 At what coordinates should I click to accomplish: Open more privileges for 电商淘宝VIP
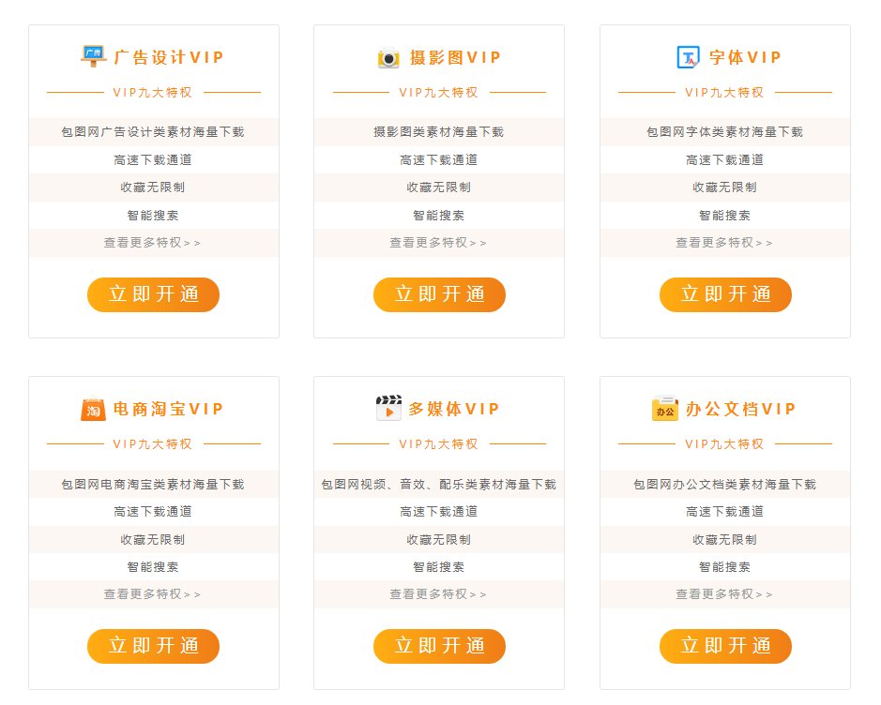(153, 594)
